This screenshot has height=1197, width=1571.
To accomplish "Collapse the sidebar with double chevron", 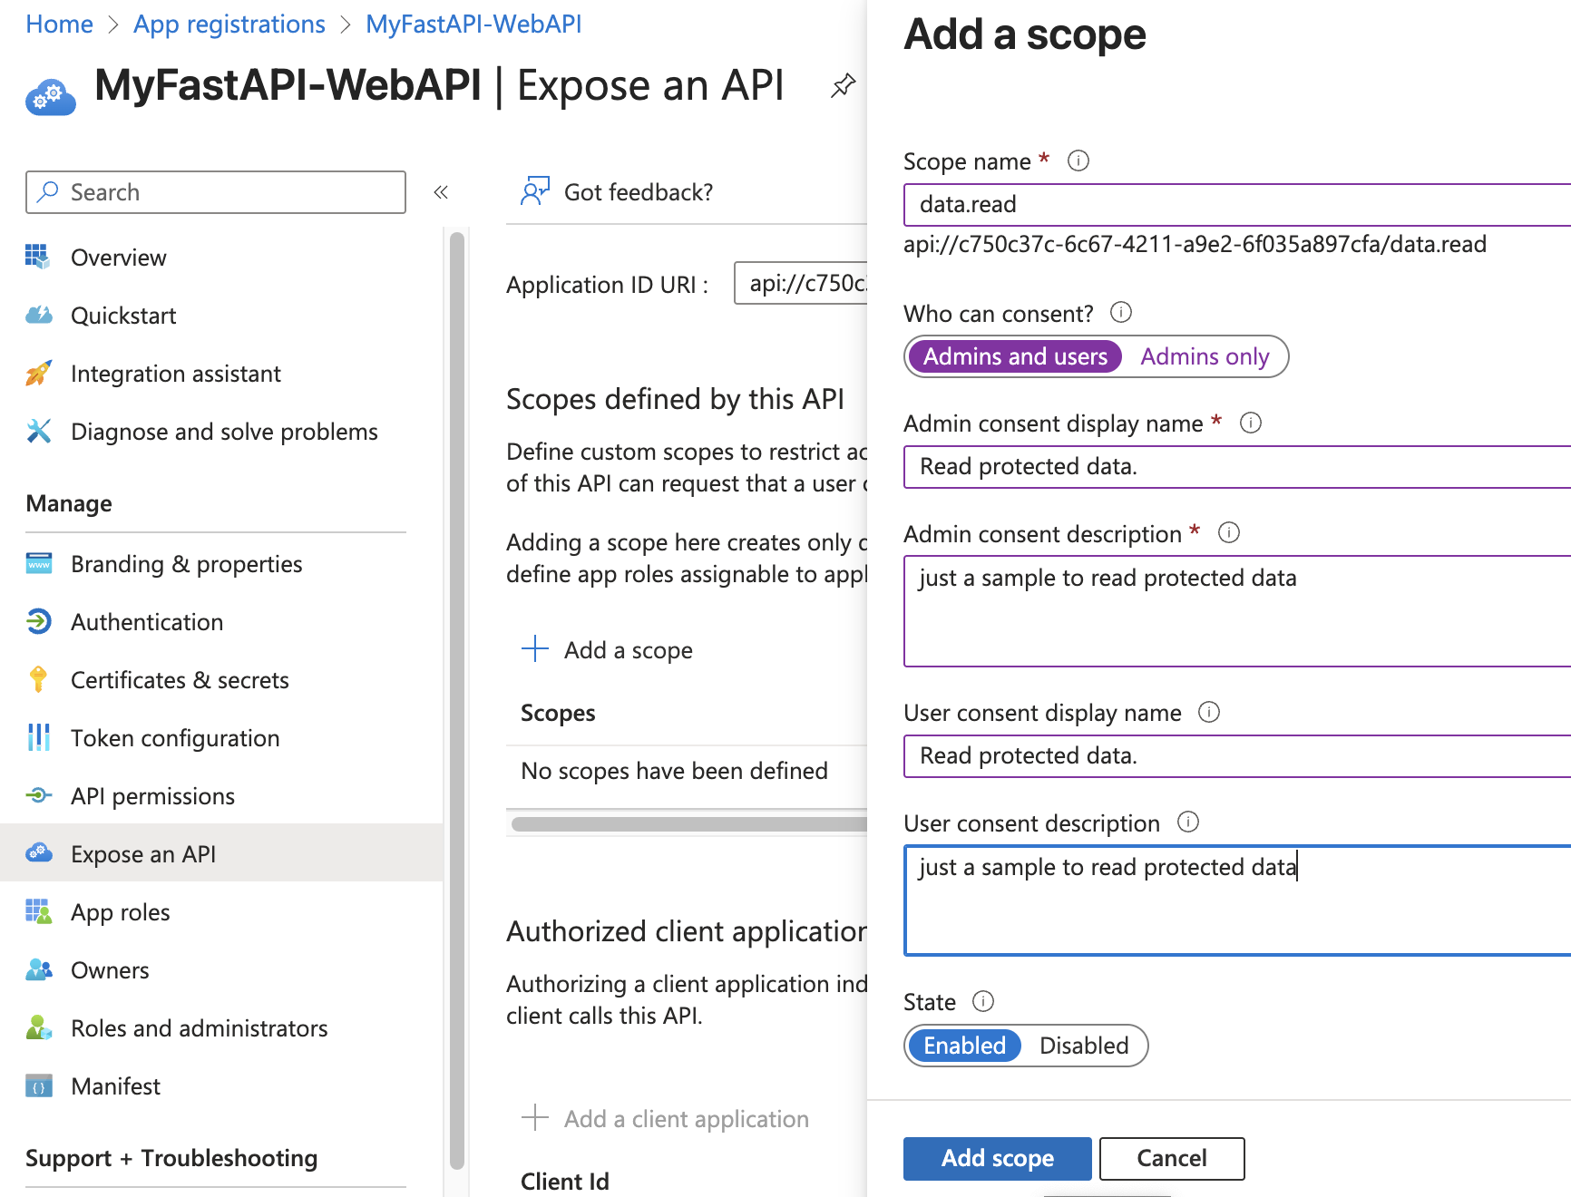I will tap(441, 192).
